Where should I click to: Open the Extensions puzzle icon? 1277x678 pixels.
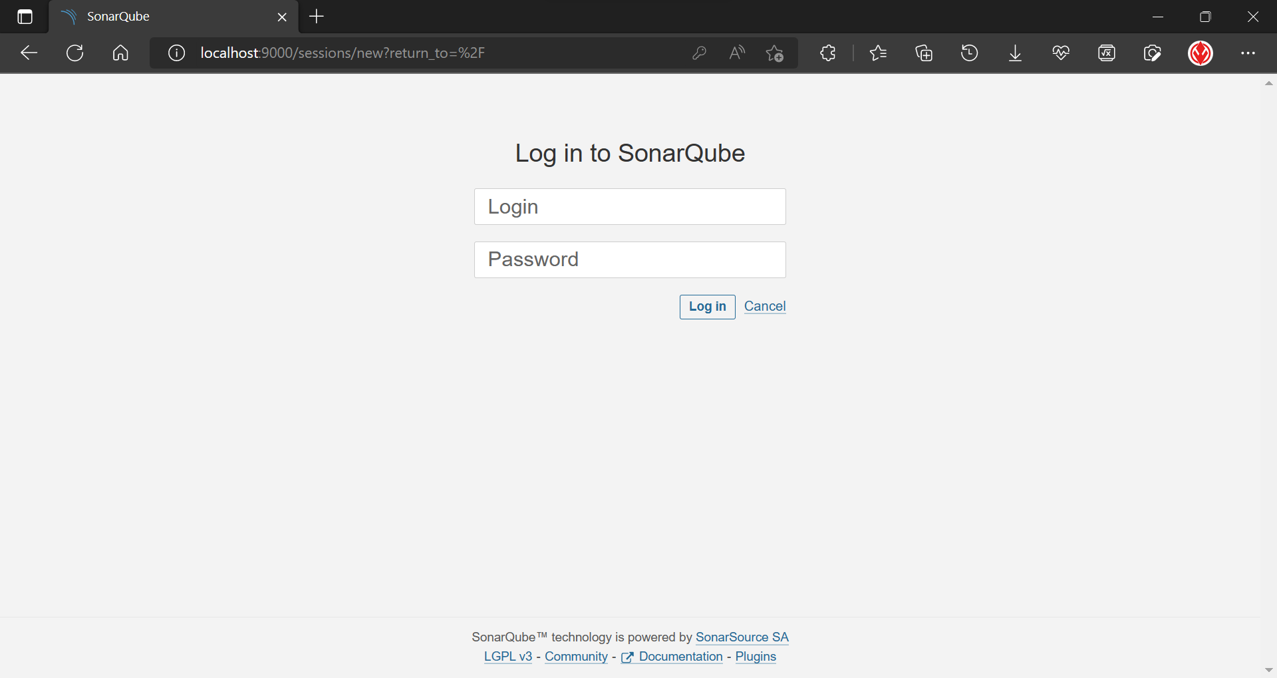827,53
